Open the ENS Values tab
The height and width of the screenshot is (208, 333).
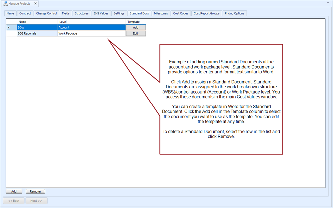(x=101, y=13)
